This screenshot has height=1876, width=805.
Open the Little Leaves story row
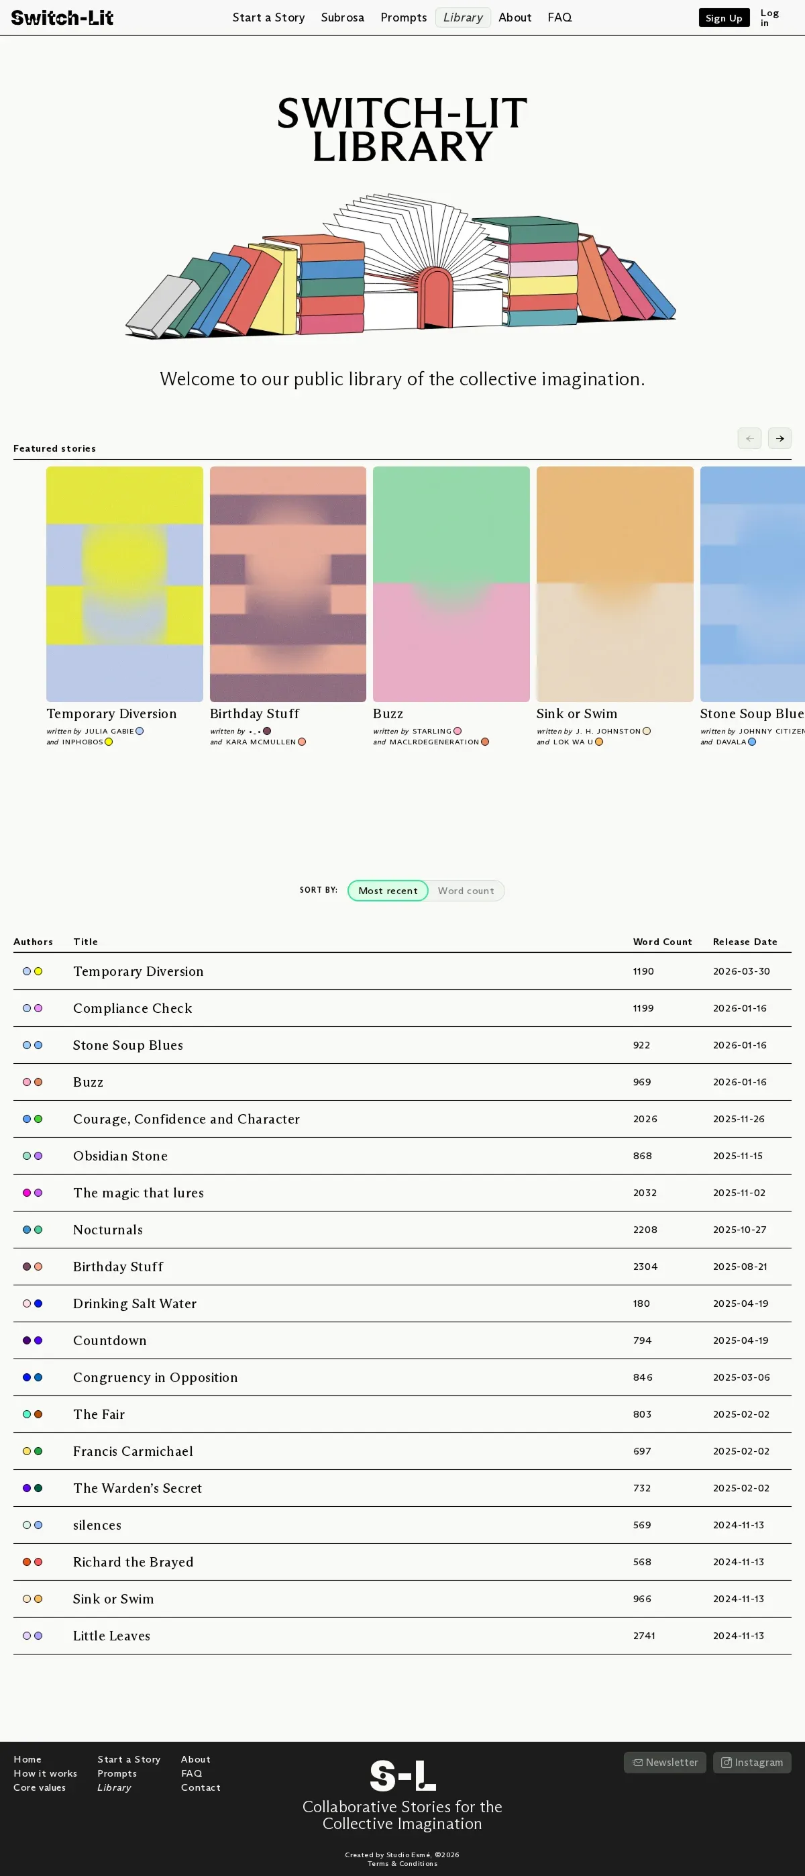[111, 1636]
